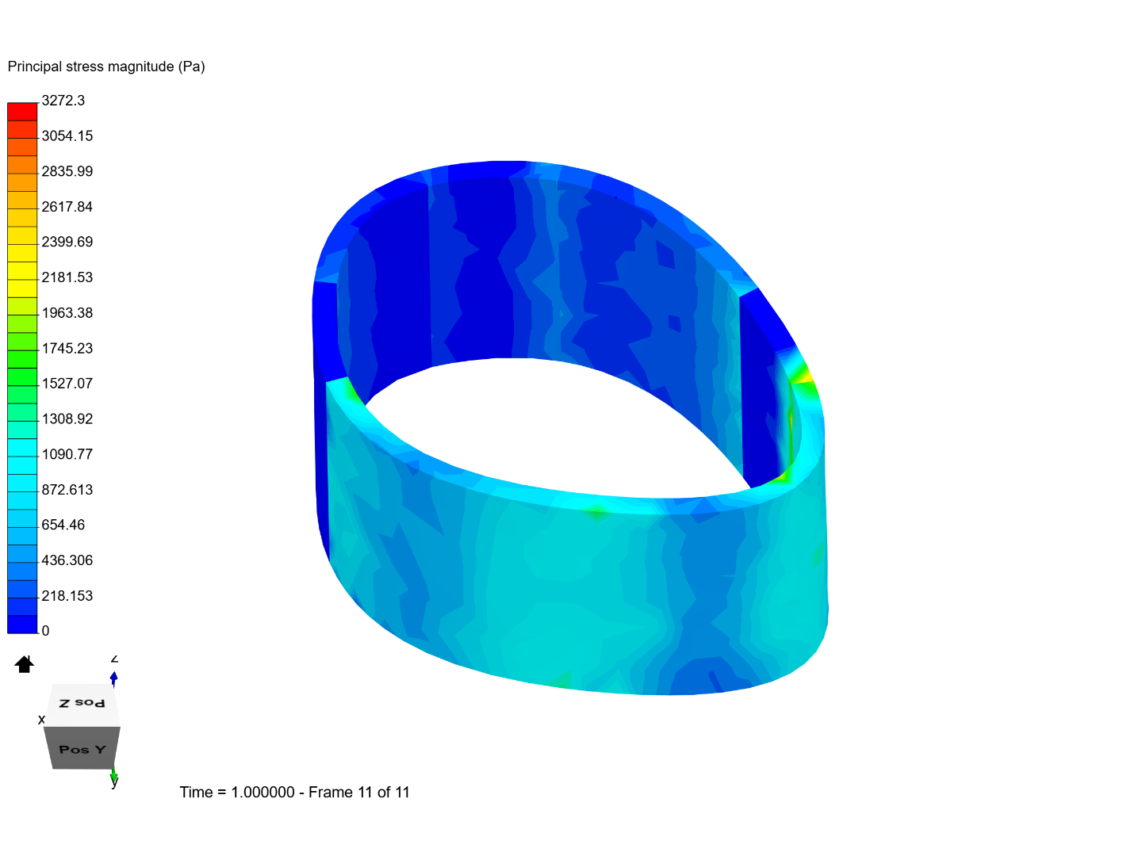The height and width of the screenshot is (856, 1142).
Task: Select the legend value 654.46
Action: tap(63, 525)
